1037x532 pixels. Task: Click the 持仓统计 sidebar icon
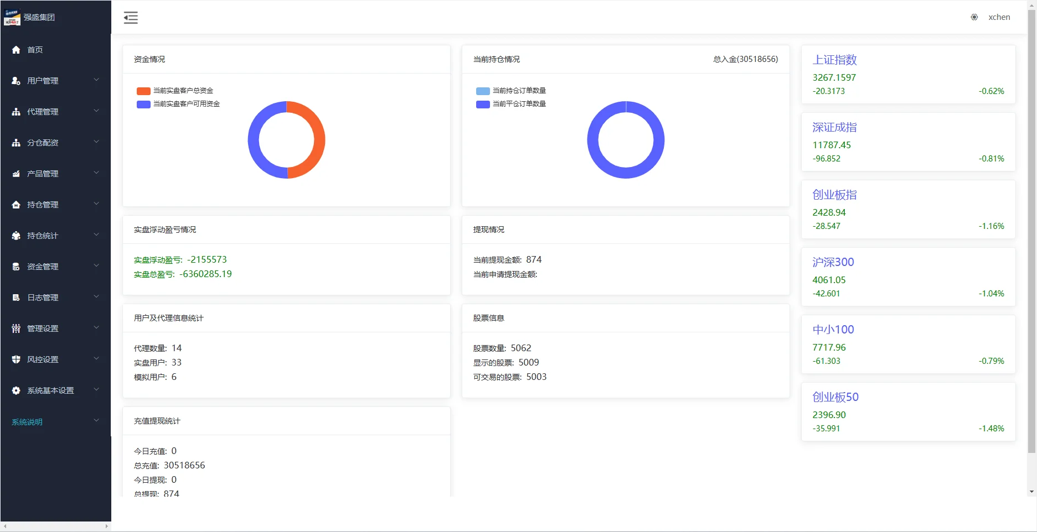coord(16,236)
